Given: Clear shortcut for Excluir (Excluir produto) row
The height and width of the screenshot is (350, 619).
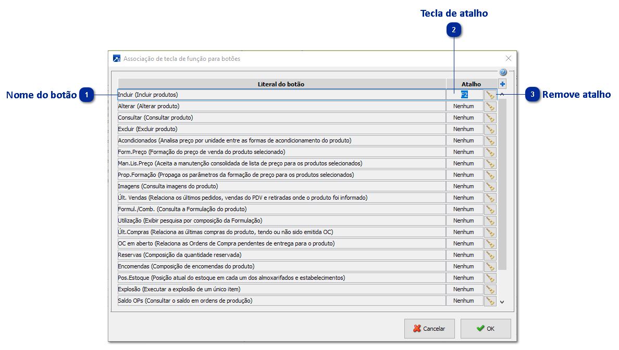Looking at the screenshot, I should click(x=490, y=129).
